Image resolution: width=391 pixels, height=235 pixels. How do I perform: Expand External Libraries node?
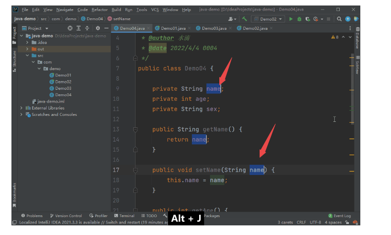[x=21, y=108]
